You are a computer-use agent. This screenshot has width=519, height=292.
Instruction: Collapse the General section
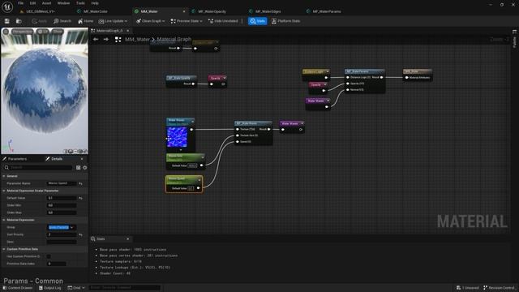point(4,176)
